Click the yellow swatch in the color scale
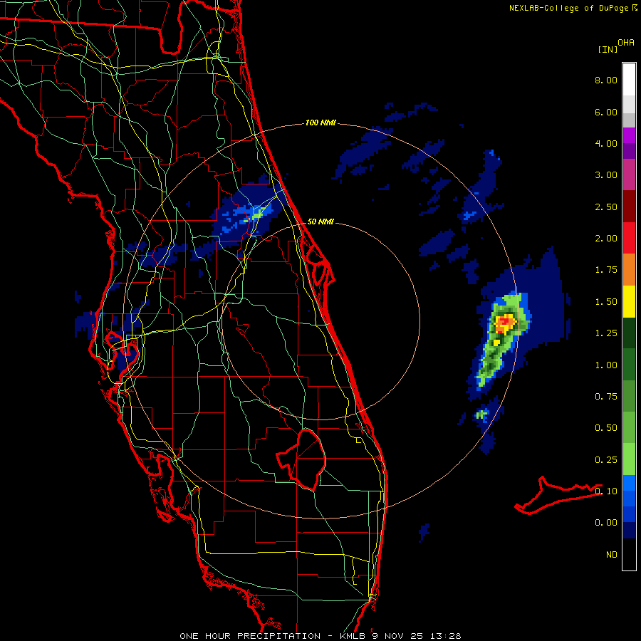This screenshot has width=641, height=641. pyautogui.click(x=629, y=301)
